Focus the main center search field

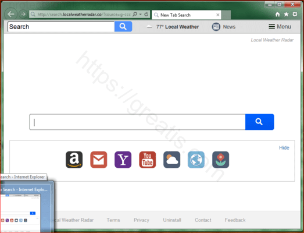pos(137,122)
